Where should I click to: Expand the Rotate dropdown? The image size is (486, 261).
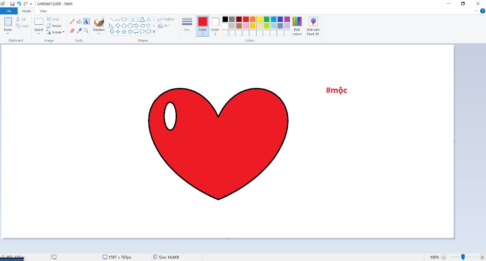(63, 32)
